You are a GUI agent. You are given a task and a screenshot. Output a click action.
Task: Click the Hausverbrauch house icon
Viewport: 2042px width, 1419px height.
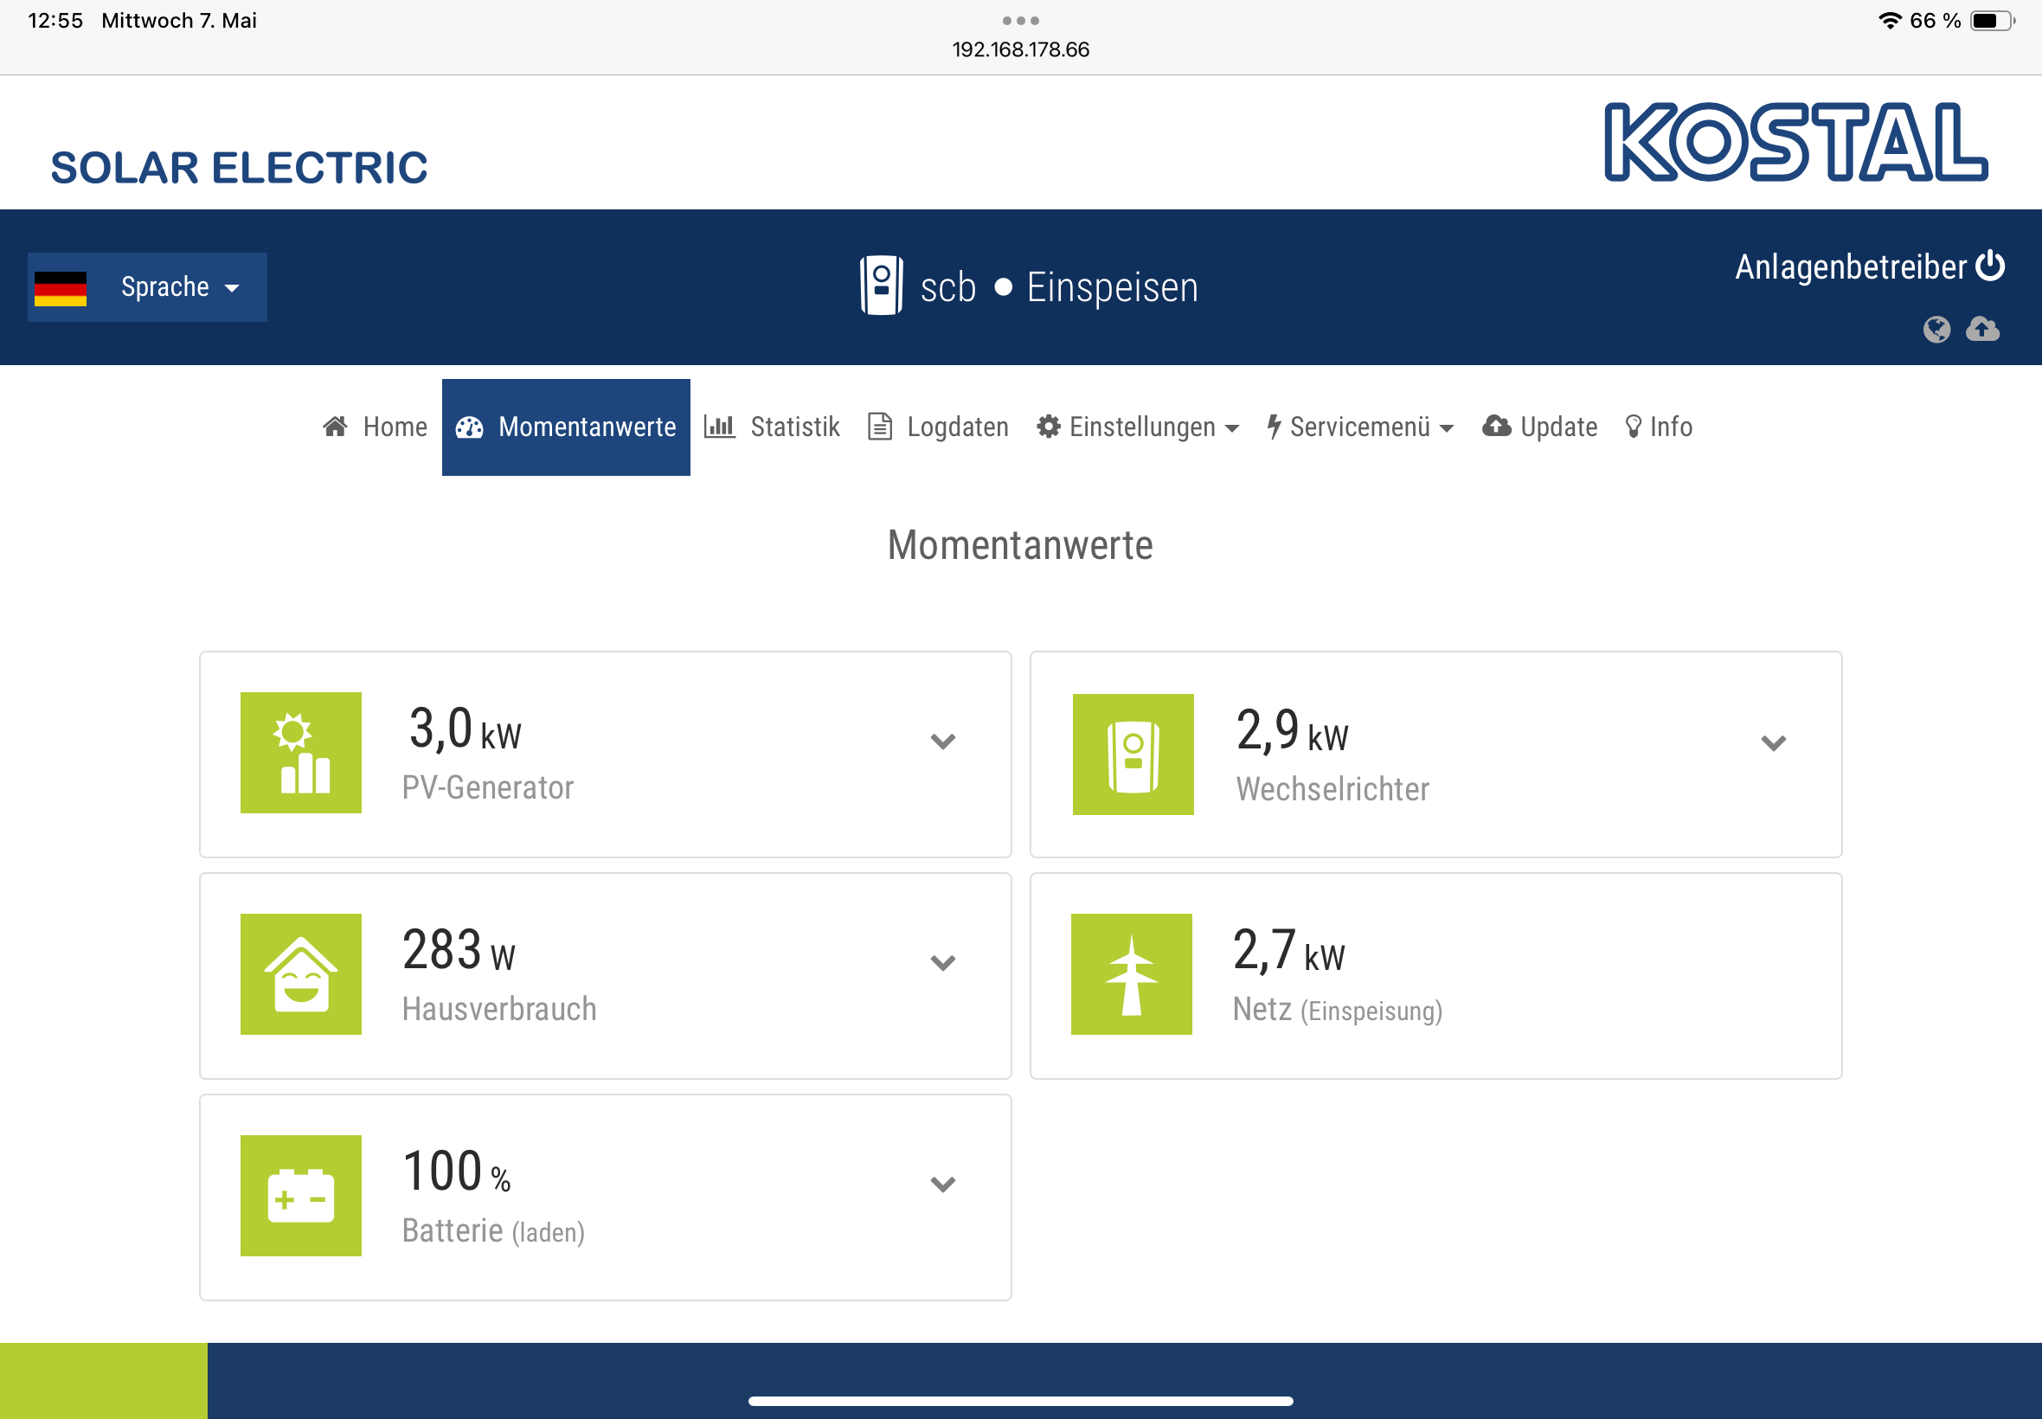tap(300, 973)
